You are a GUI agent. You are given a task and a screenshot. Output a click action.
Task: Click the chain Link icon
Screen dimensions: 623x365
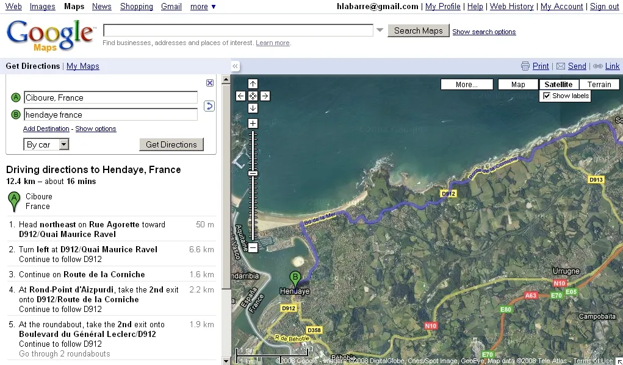597,66
